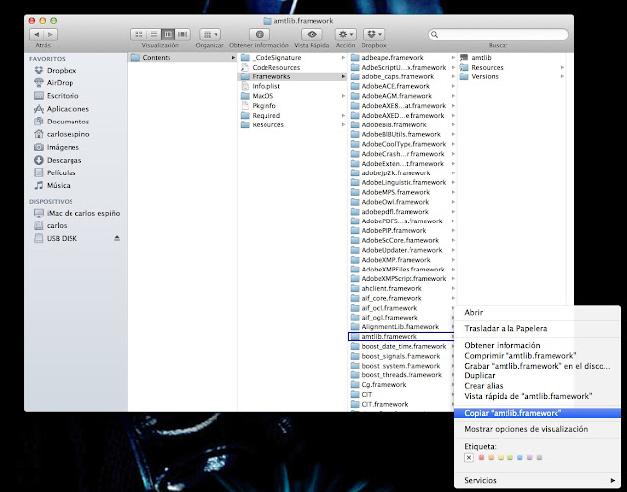The image size is (627, 492).
Task: Expand the Resources folder arrow in second column
Action: click(343, 124)
